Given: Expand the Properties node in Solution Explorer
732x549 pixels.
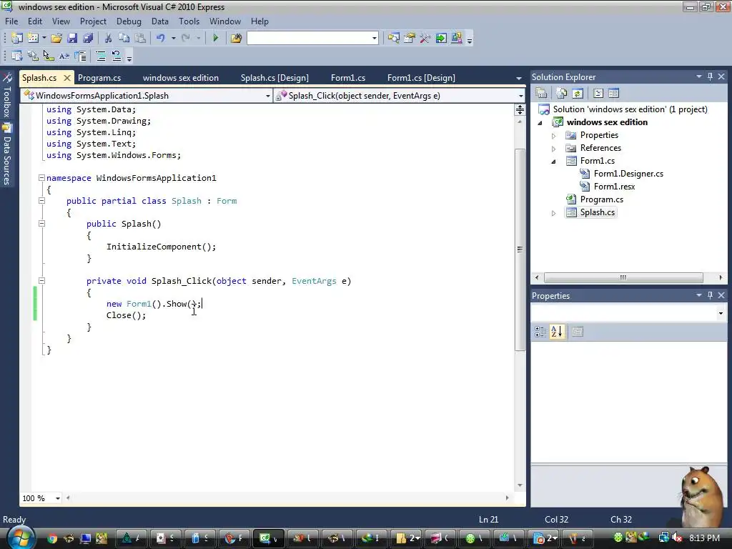Looking at the screenshot, I should (554, 136).
